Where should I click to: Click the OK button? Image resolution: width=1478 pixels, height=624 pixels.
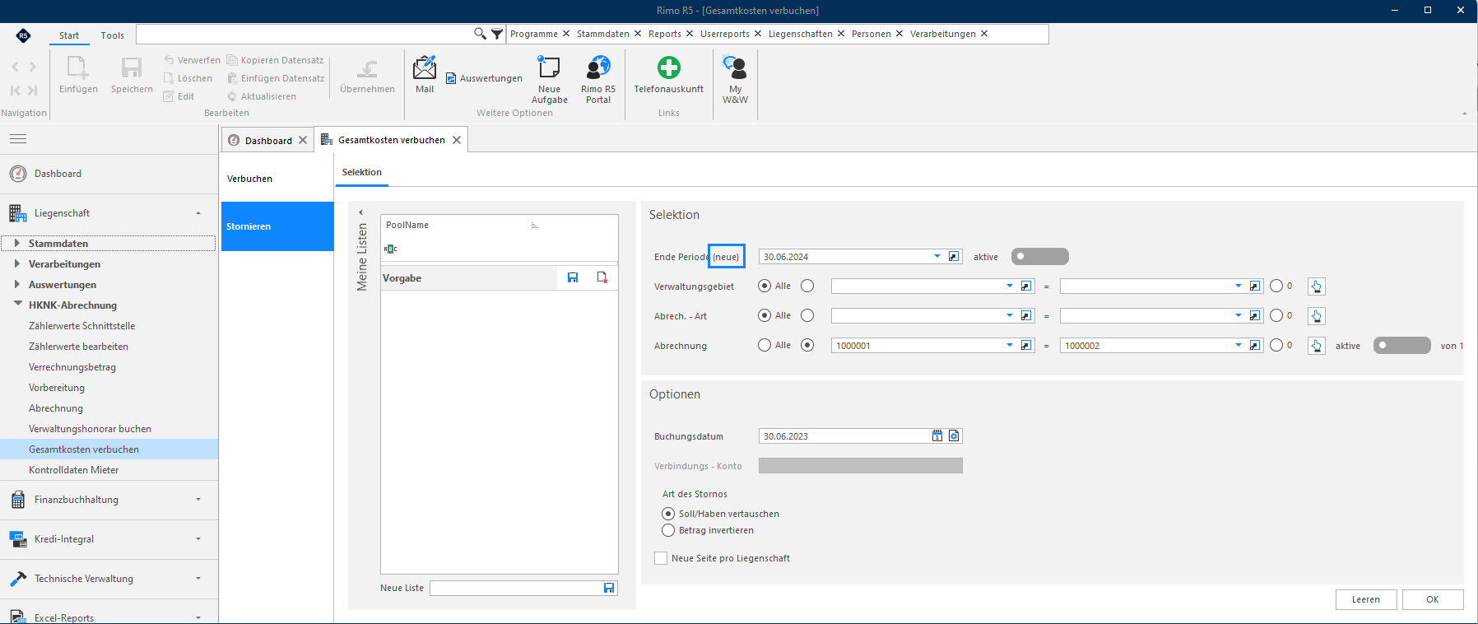1433,599
